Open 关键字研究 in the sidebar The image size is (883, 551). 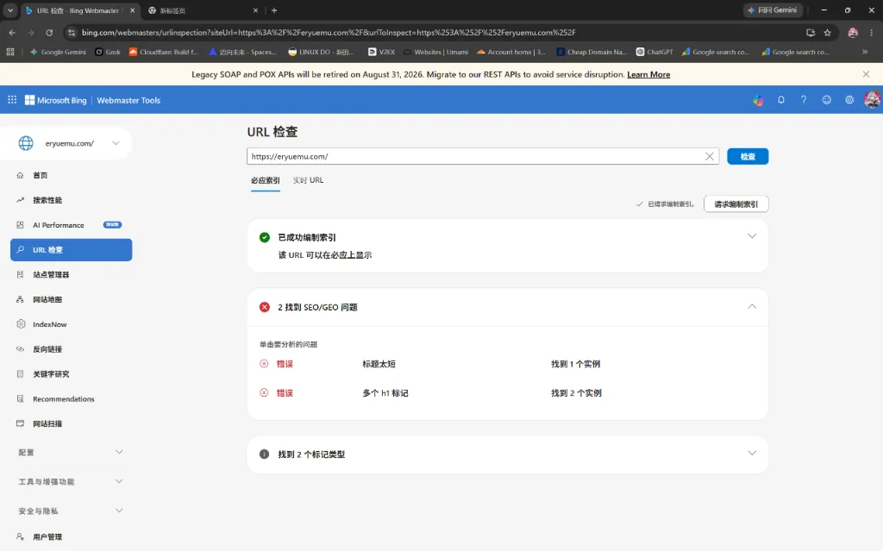(71, 373)
